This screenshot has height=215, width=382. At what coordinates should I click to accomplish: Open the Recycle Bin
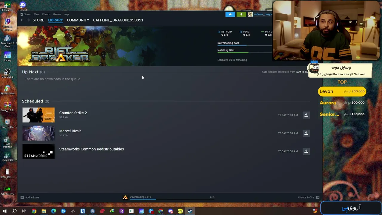tap(7, 123)
